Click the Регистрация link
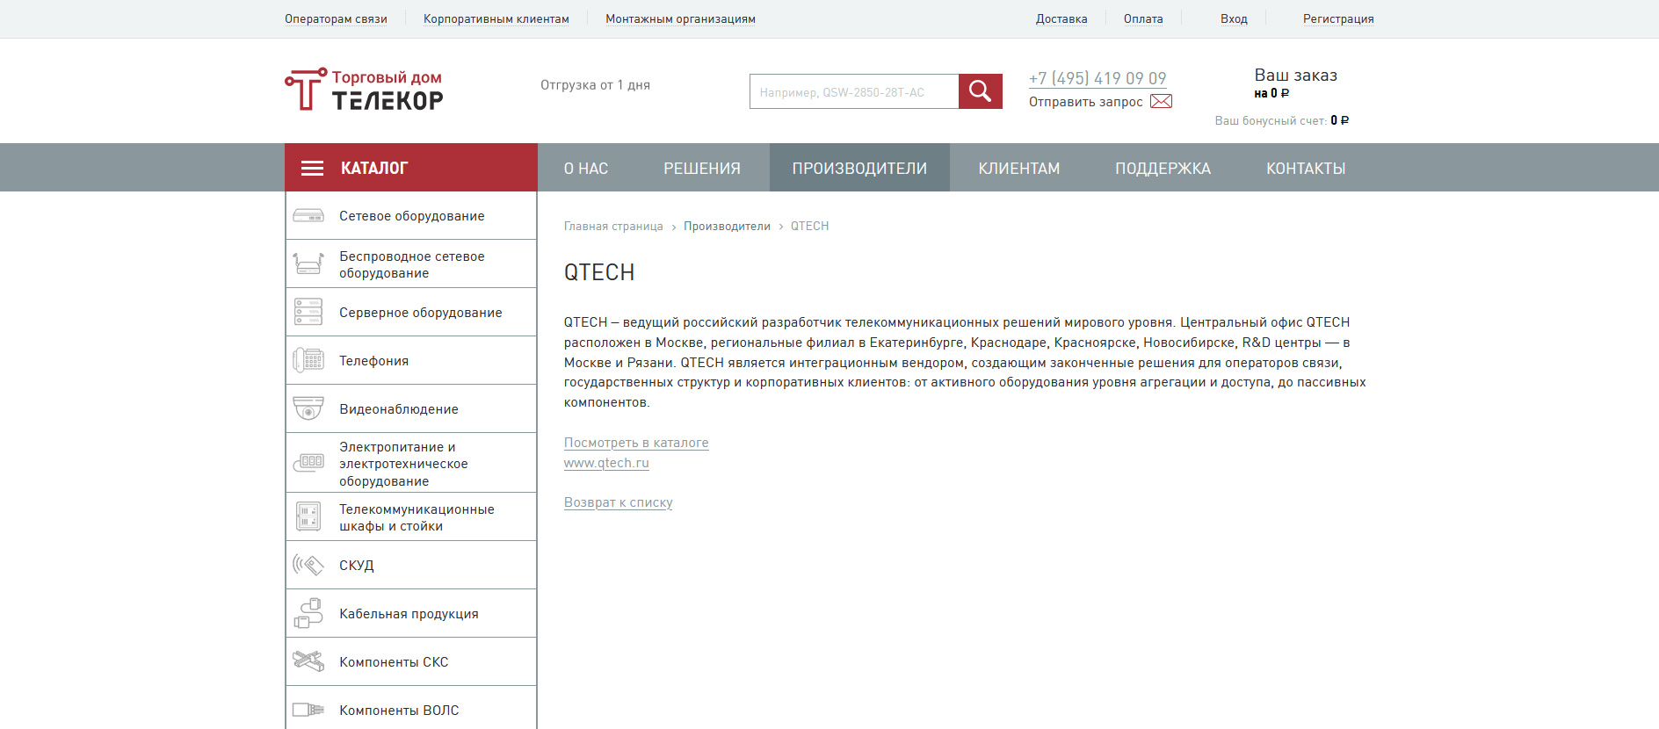The width and height of the screenshot is (1659, 729). coord(1338,18)
